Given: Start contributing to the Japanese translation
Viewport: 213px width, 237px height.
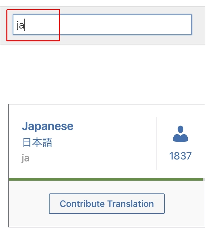Looking at the screenshot, I should click(107, 204).
